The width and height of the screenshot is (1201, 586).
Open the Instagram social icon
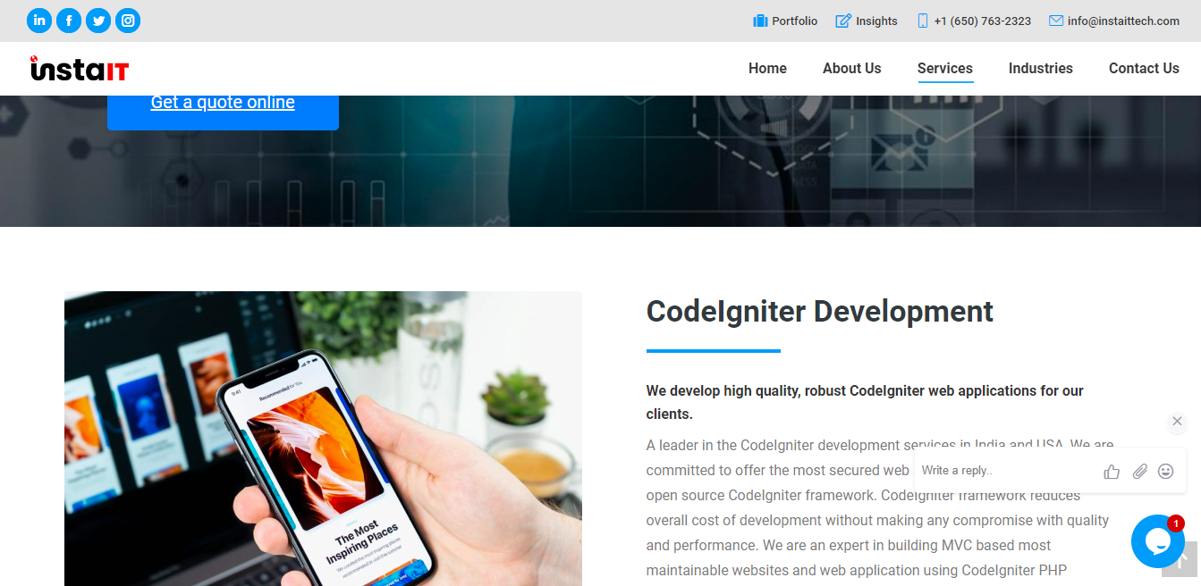tap(128, 21)
